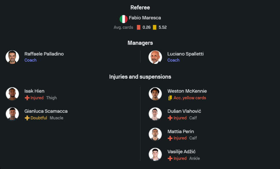Click the Italian flag icon beside the referee
Screen dimensions: 280x169
click(x=123, y=19)
